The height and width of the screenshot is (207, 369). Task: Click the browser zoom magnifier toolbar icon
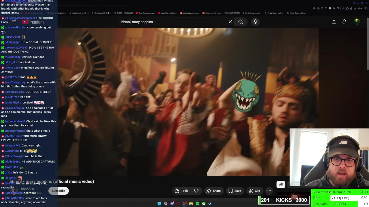coord(314,8)
